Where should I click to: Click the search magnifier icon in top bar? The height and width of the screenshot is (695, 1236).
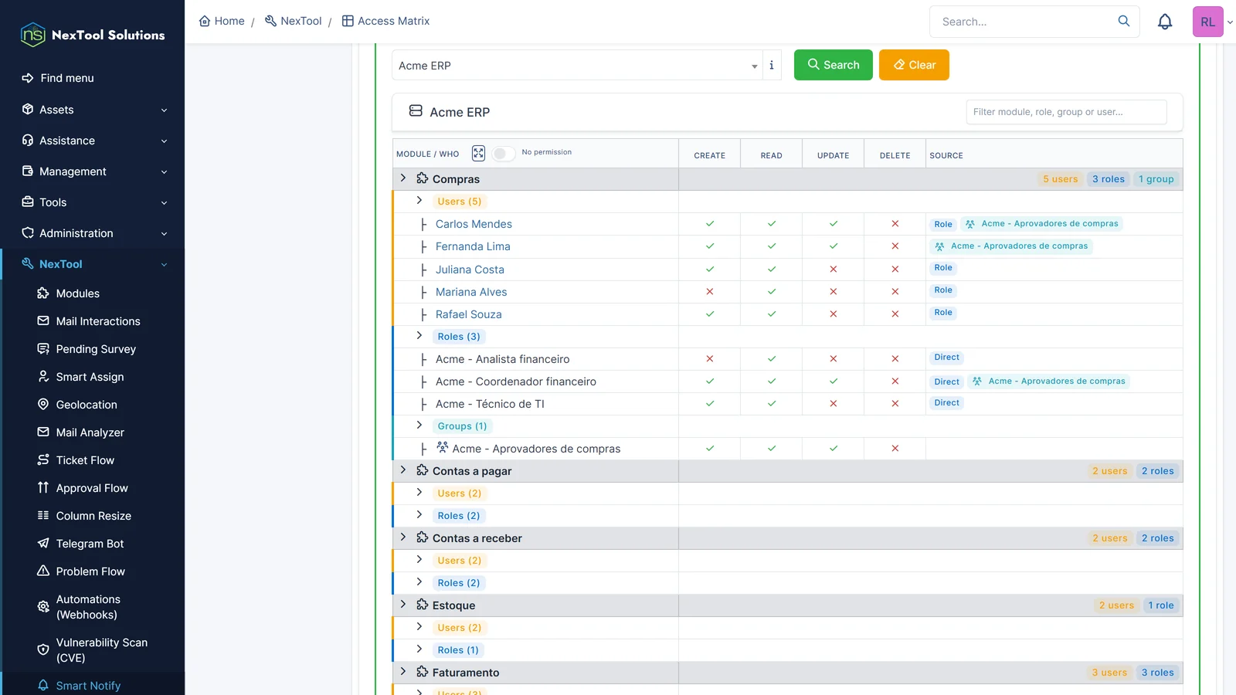[1124, 21]
